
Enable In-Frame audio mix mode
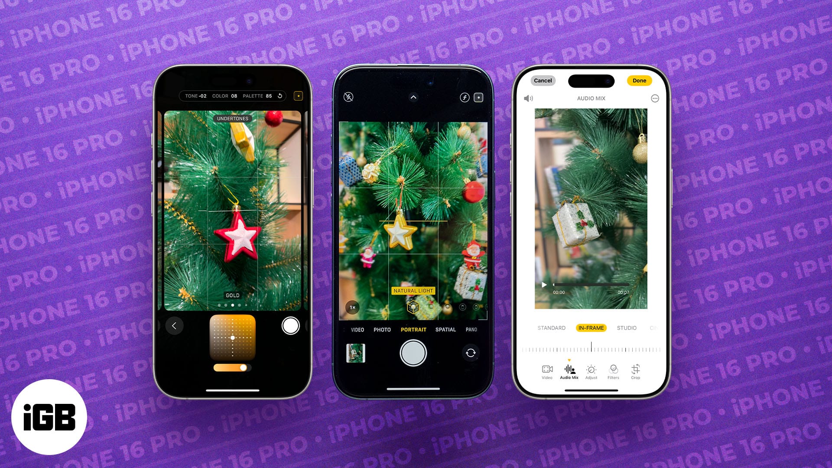tap(590, 328)
